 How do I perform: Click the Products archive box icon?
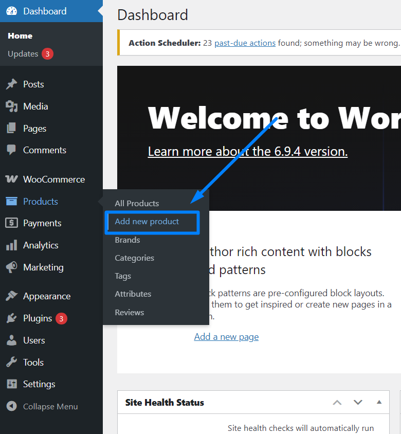point(11,201)
